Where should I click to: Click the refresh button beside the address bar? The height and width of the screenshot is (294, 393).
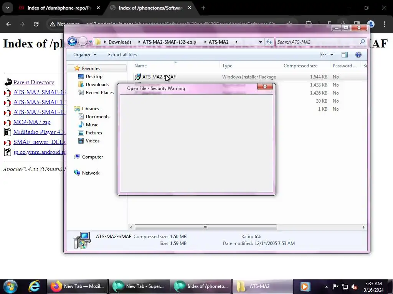269,42
